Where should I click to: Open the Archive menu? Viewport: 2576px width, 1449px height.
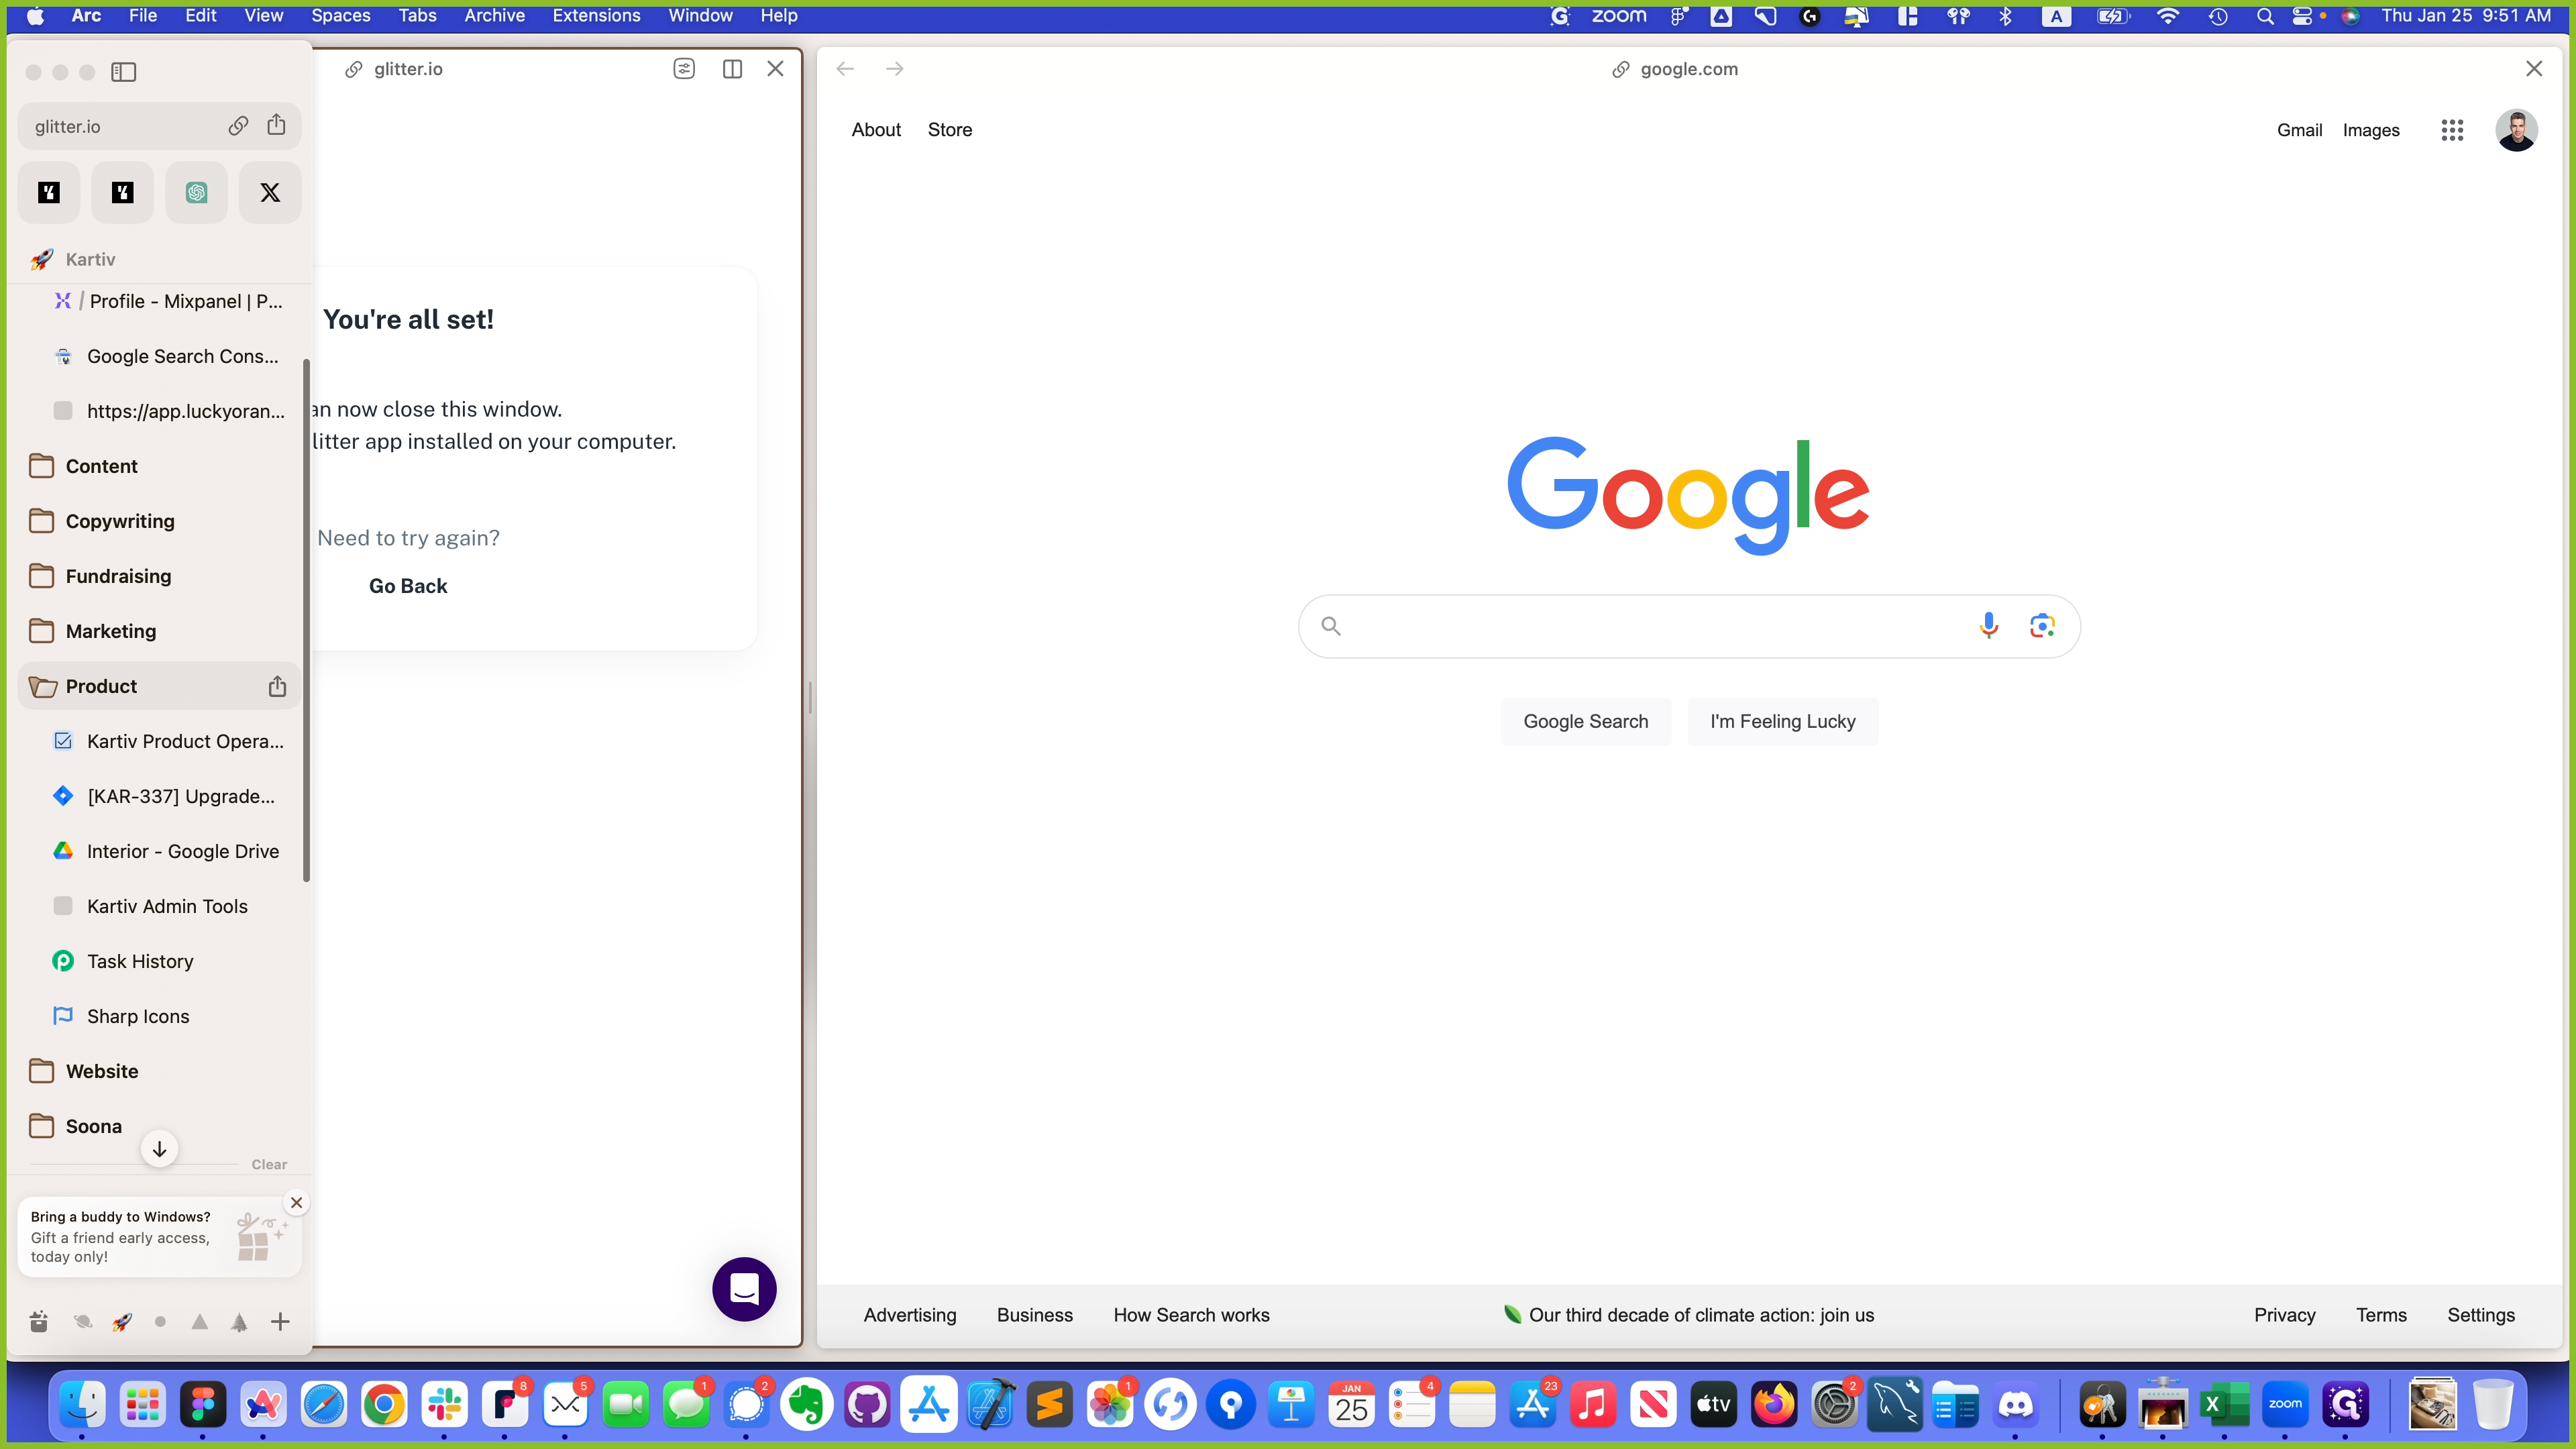[x=494, y=15]
